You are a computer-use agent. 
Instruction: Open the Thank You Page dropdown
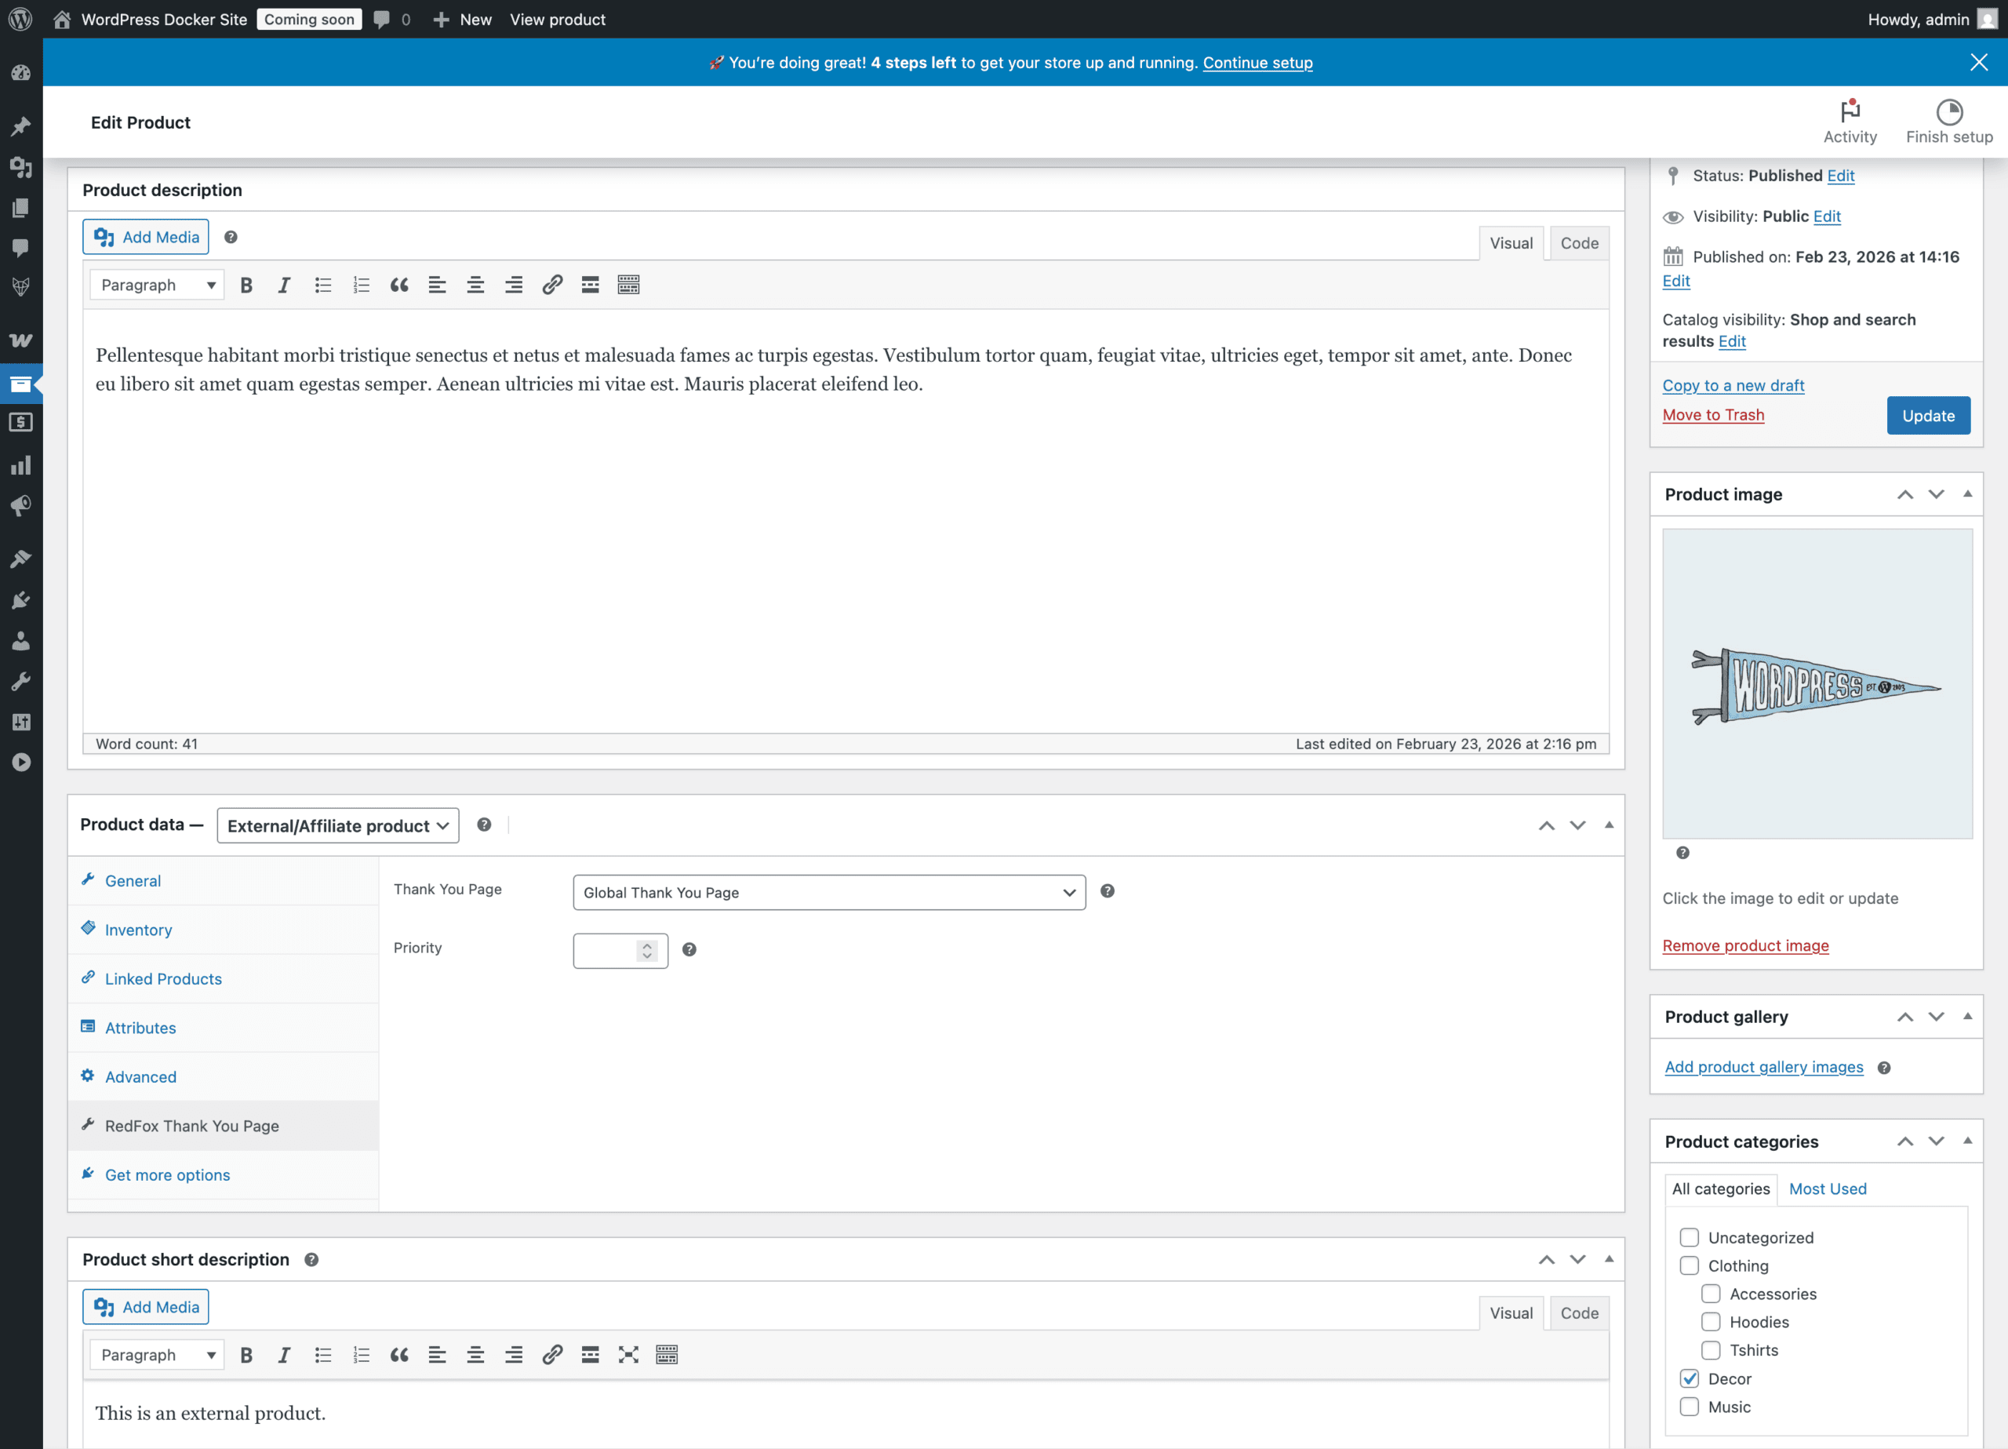click(x=829, y=893)
